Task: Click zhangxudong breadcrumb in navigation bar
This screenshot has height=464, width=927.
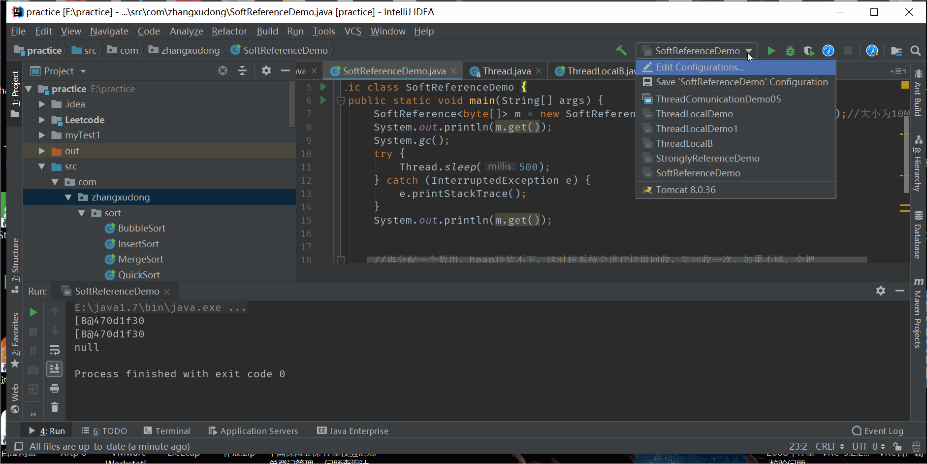Action: pos(185,50)
